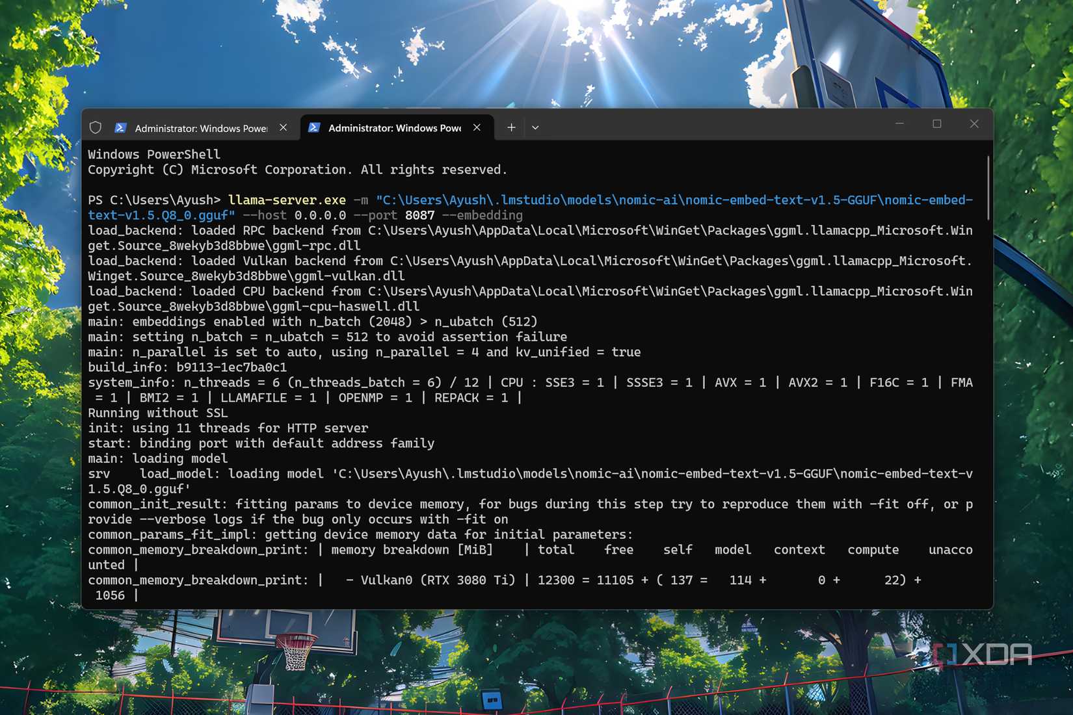Click the 'Windows PowerShell' header line
The height and width of the screenshot is (715, 1073).
[154, 154]
